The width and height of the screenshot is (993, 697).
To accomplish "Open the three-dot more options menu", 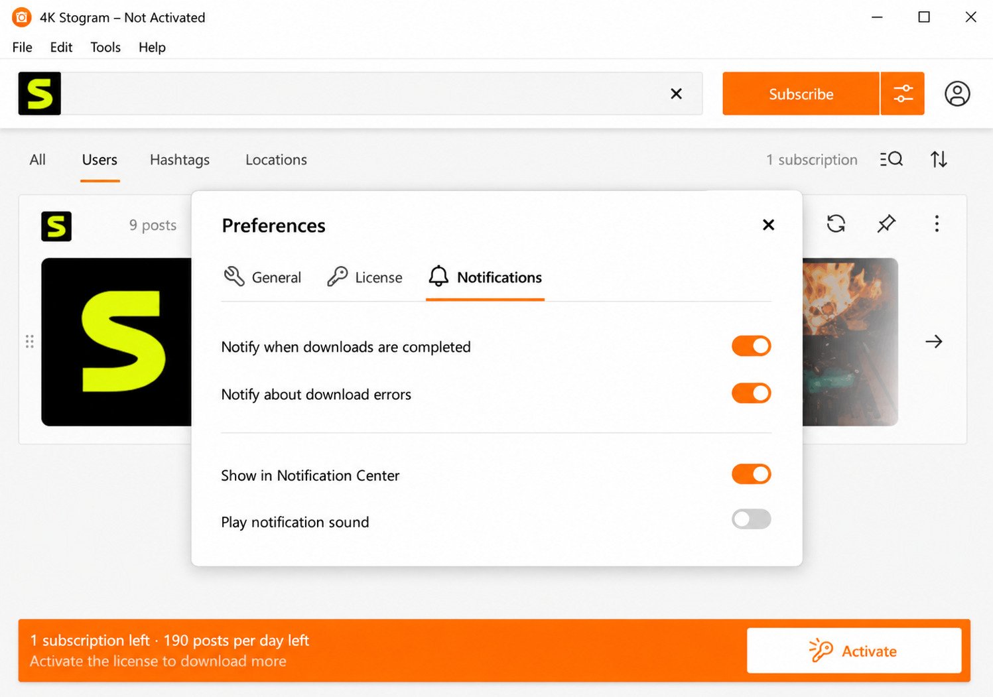I will (937, 223).
